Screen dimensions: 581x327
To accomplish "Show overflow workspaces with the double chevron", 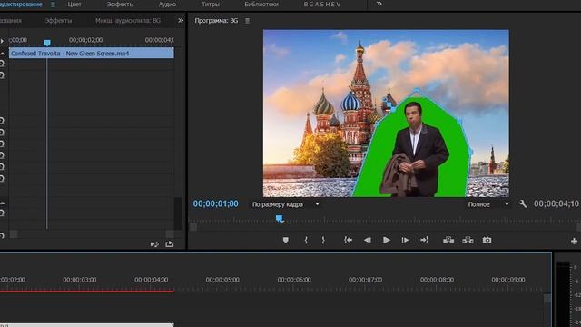I will coord(379,4).
